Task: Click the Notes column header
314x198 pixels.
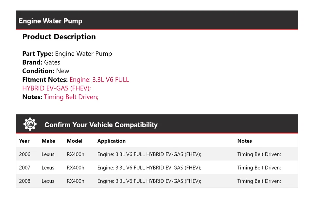Action: pos(244,141)
